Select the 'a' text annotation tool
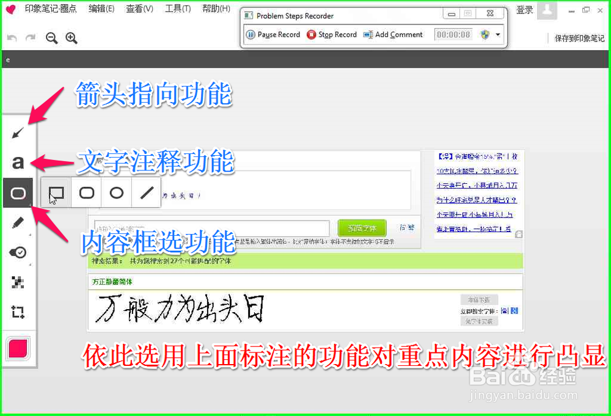The height and width of the screenshot is (416, 611). pos(18,162)
